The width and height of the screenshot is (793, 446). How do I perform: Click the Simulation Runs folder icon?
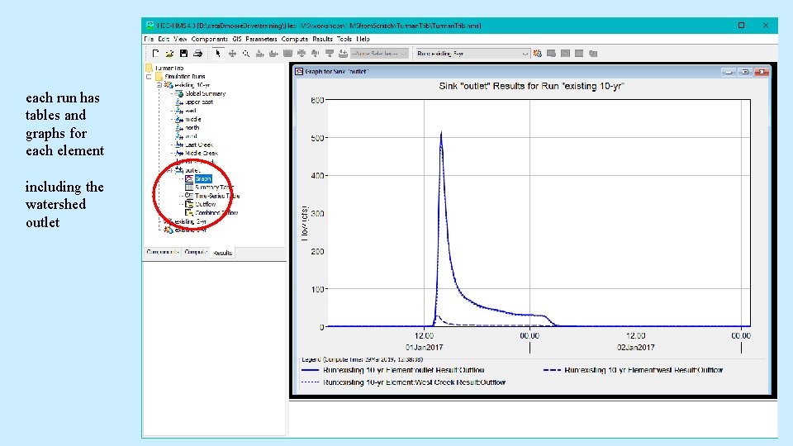(159, 76)
